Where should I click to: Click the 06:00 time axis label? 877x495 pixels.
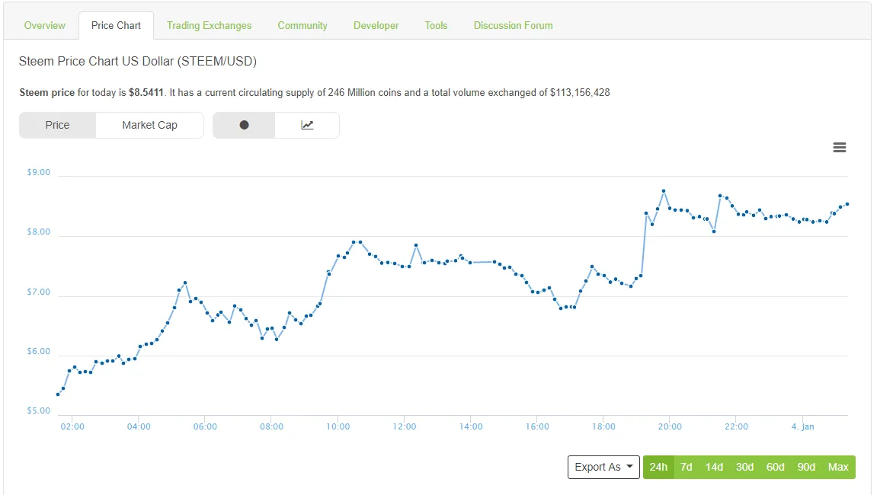coord(205,426)
